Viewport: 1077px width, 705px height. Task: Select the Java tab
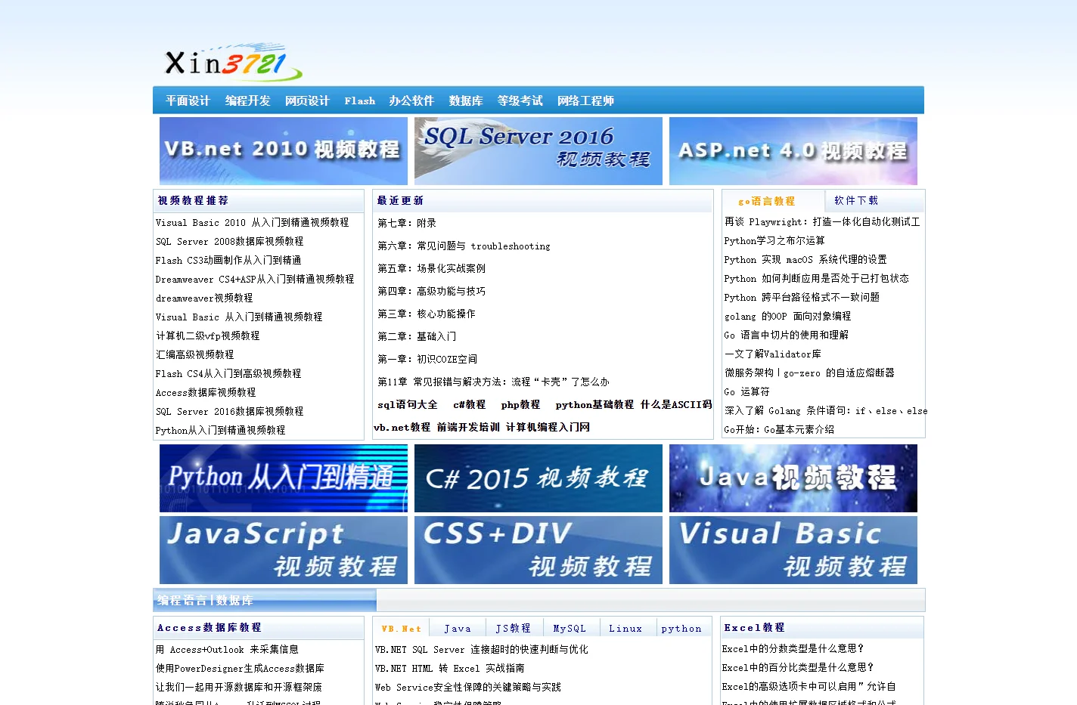pyautogui.click(x=458, y=628)
